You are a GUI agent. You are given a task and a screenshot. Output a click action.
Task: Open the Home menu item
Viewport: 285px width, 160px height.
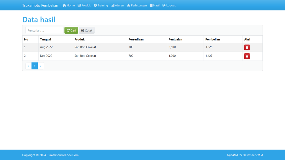(x=68, y=5)
